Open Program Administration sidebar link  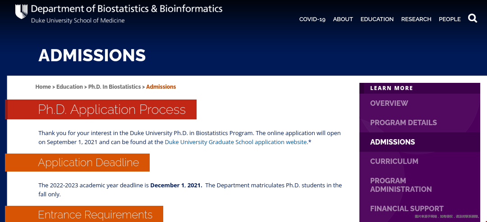pyautogui.click(x=401, y=185)
